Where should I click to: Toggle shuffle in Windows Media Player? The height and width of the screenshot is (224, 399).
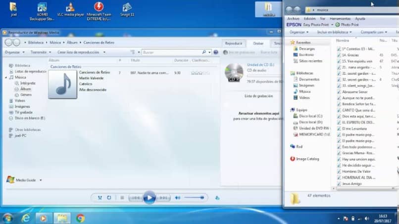coord(100,198)
